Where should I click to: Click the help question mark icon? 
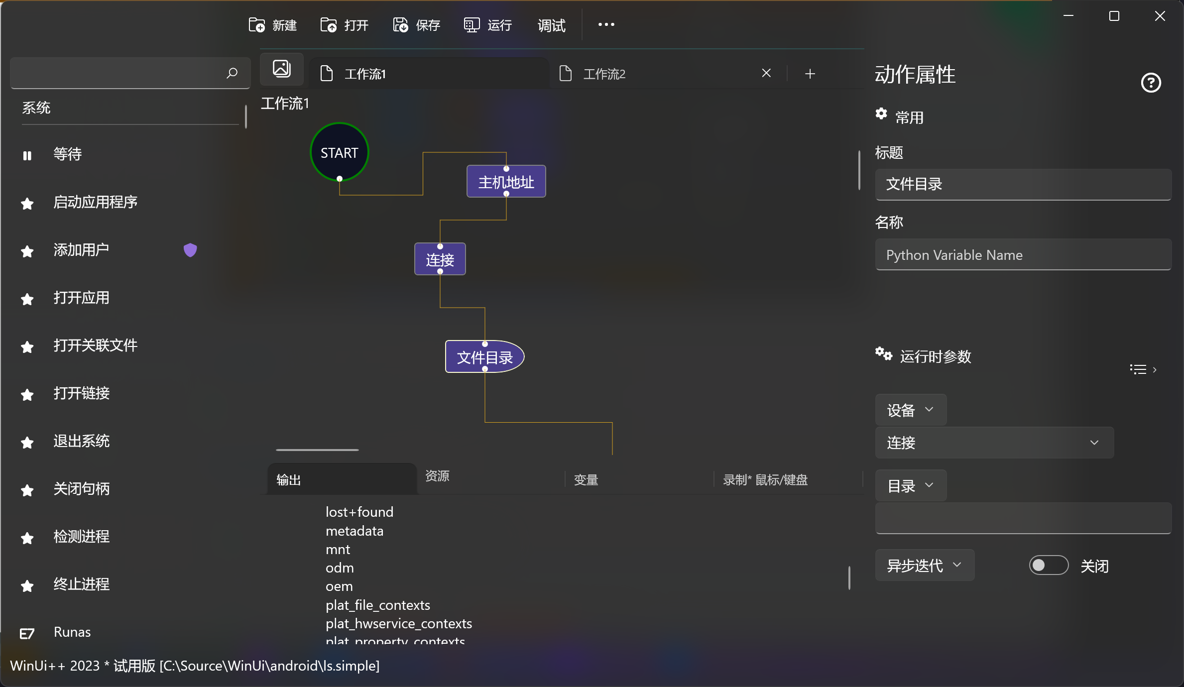click(1151, 83)
